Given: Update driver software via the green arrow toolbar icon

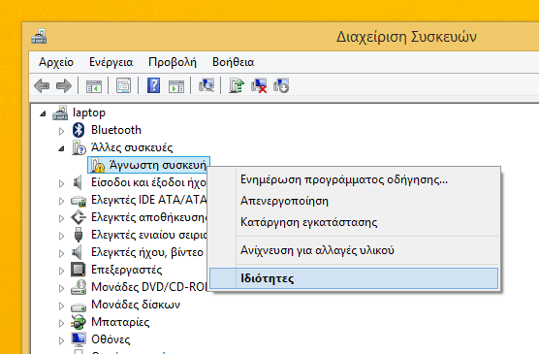Looking at the screenshot, I should [237, 85].
